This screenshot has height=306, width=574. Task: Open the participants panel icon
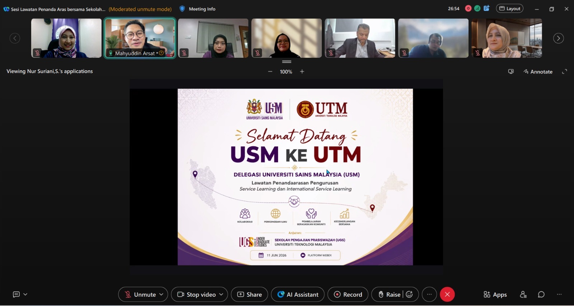pyautogui.click(x=523, y=295)
